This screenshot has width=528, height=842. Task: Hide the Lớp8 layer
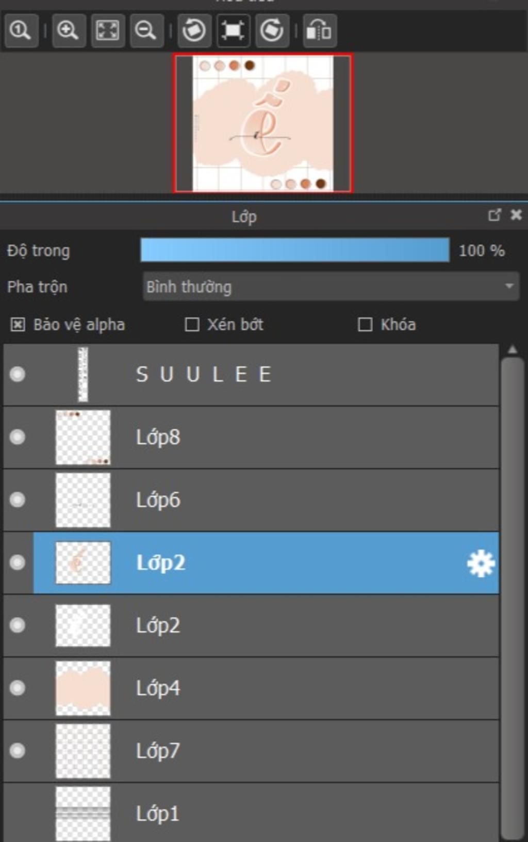click(18, 437)
